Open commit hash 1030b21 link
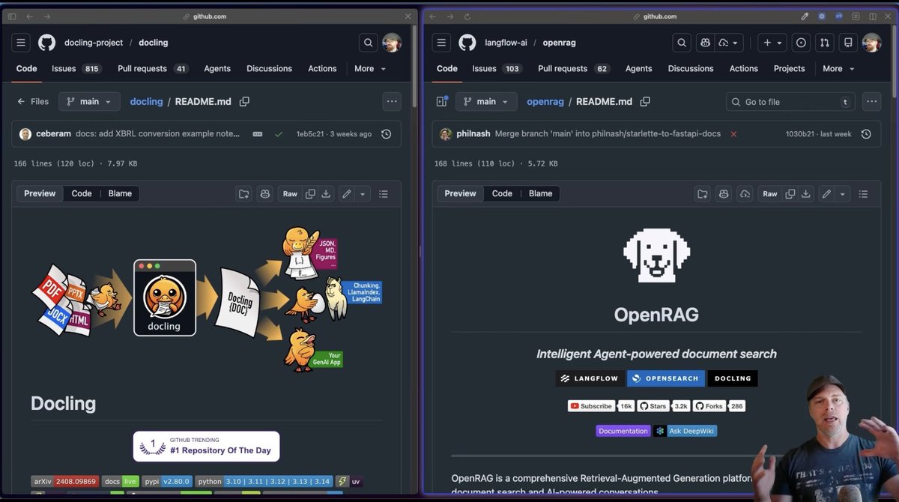Viewport: 899px width, 502px height. tap(799, 134)
